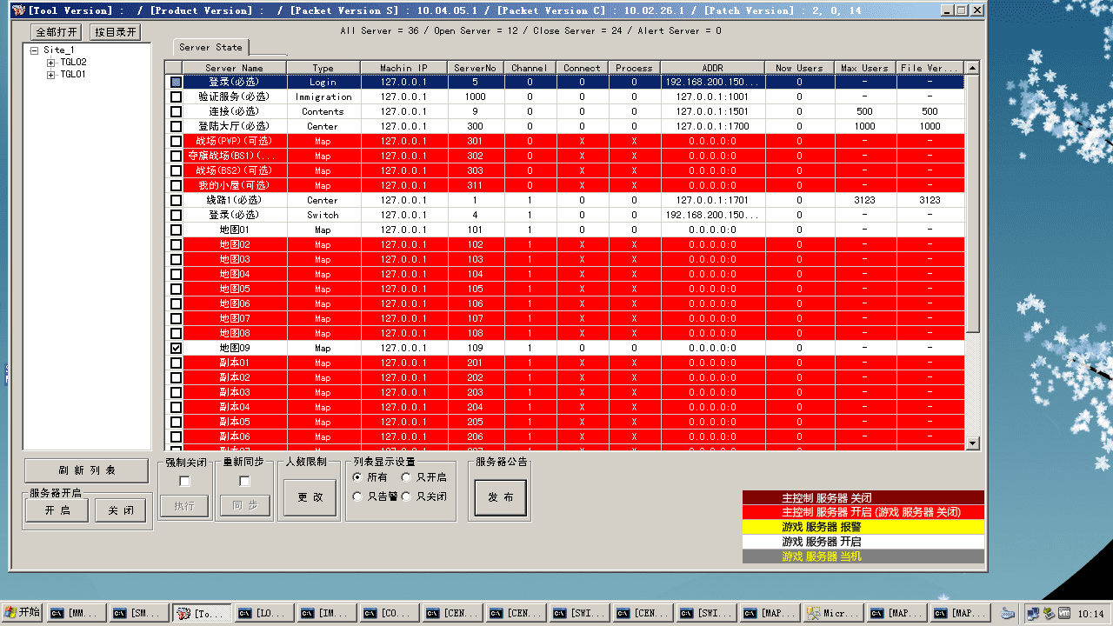This screenshot has height=626, width=1113.
Task: Enable the 强制关闭 checkbox
Action: (x=184, y=481)
